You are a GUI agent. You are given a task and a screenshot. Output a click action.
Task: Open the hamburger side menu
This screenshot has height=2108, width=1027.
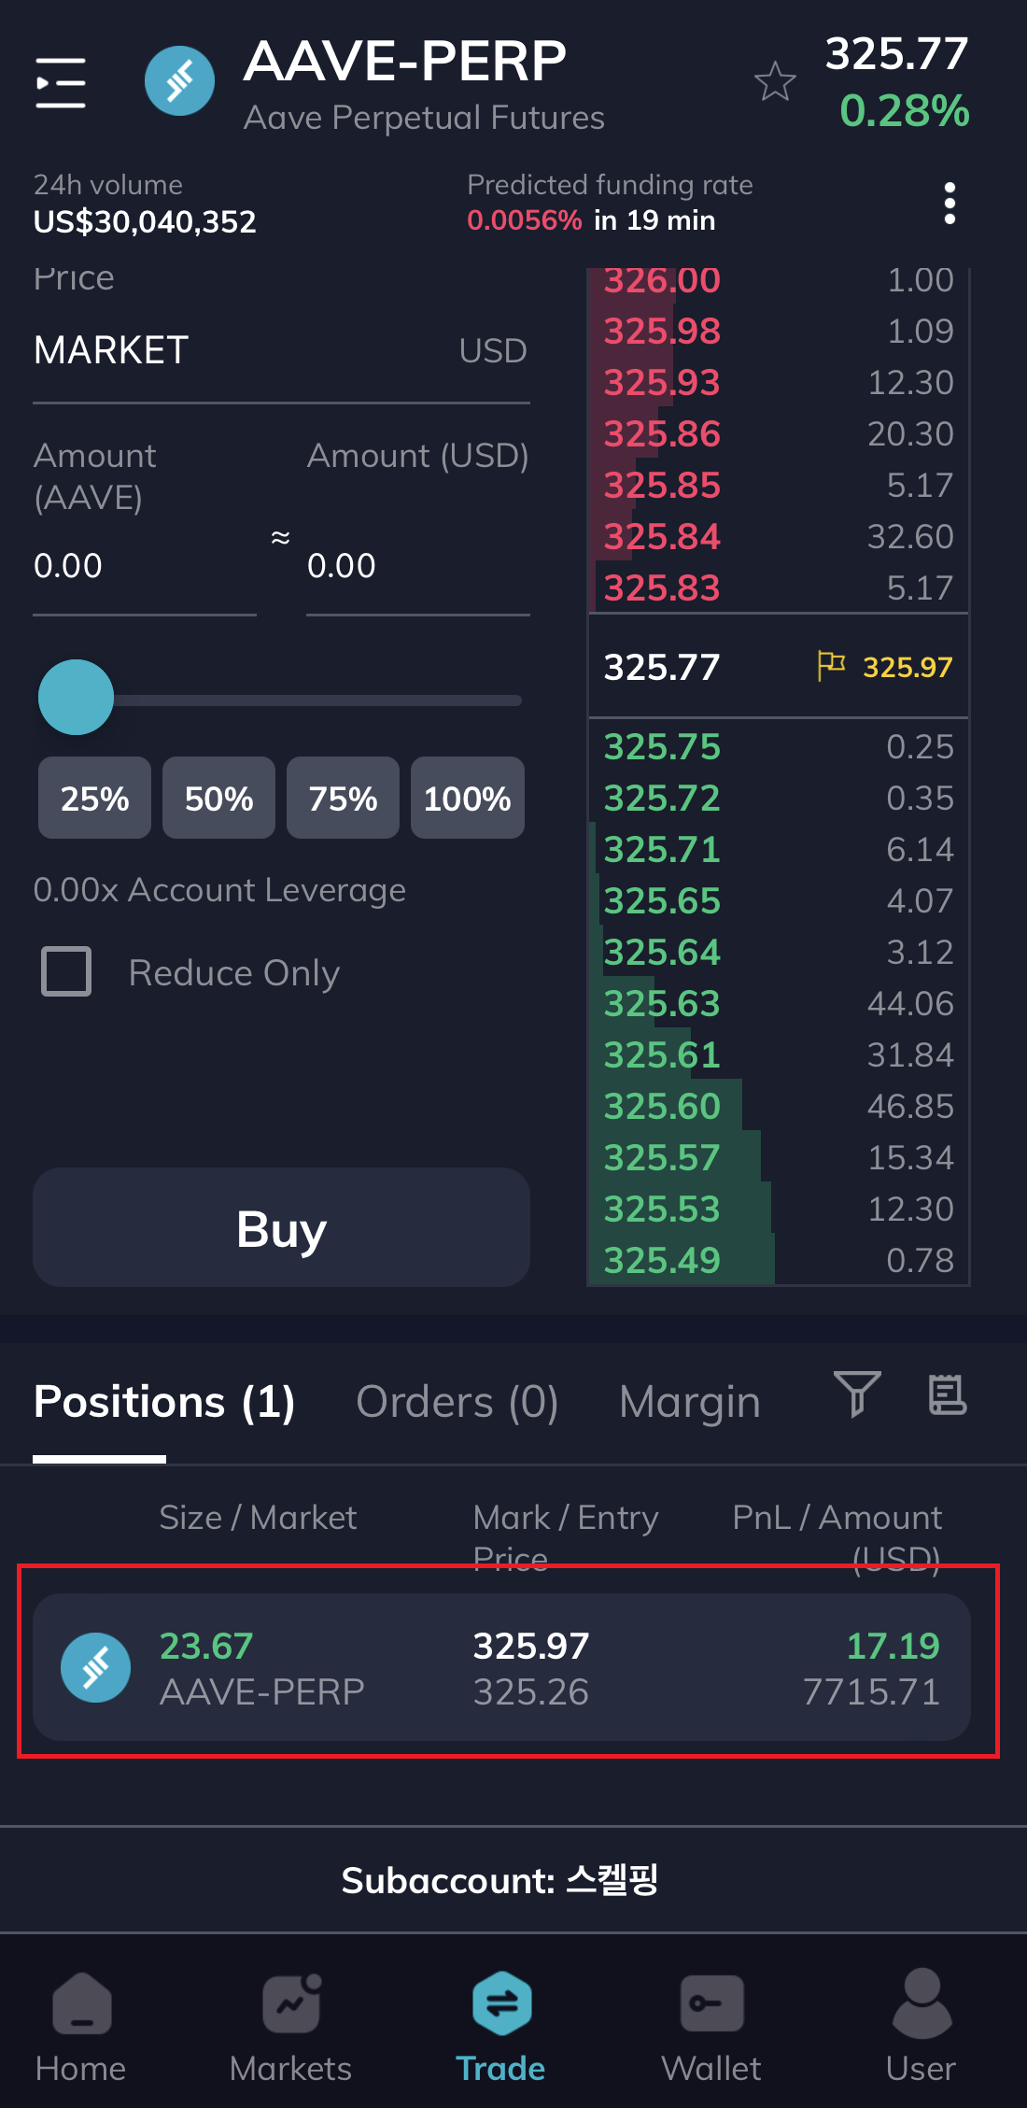61,82
